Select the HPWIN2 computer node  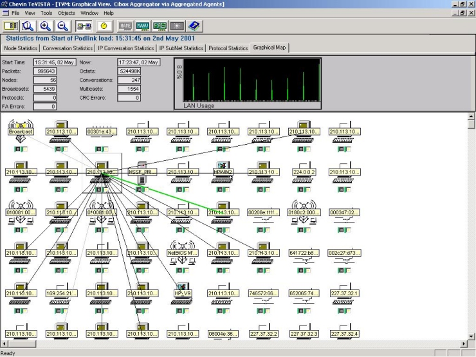(x=223, y=172)
